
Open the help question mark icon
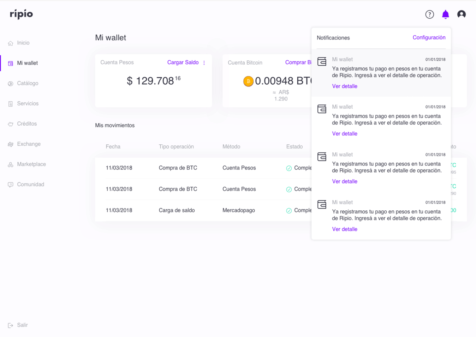point(429,14)
